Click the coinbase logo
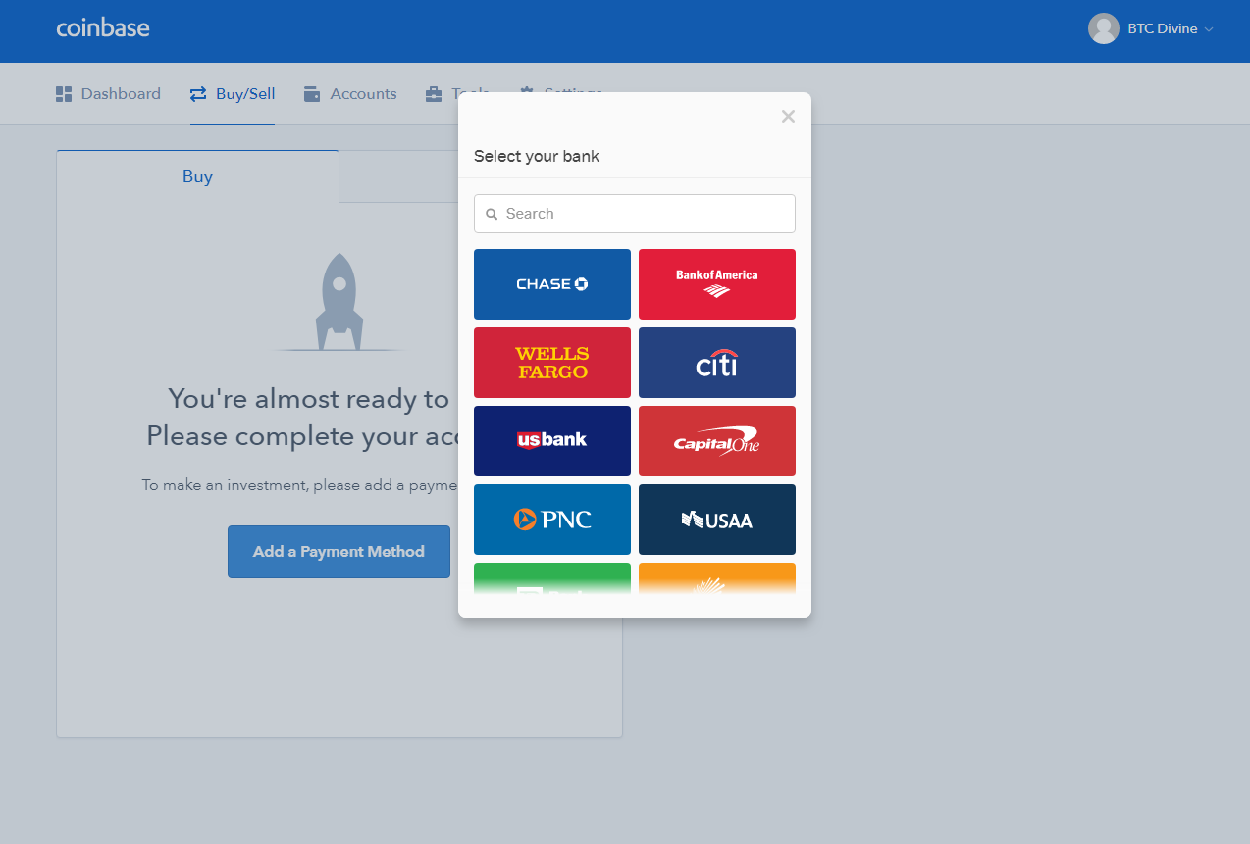The width and height of the screenshot is (1250, 844). pyautogui.click(x=103, y=27)
